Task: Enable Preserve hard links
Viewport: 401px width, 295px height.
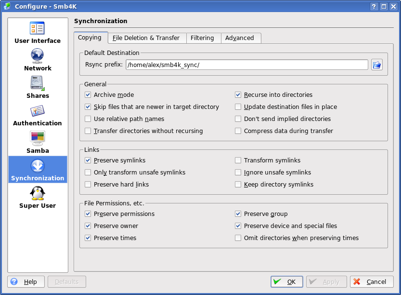Action: [88, 184]
